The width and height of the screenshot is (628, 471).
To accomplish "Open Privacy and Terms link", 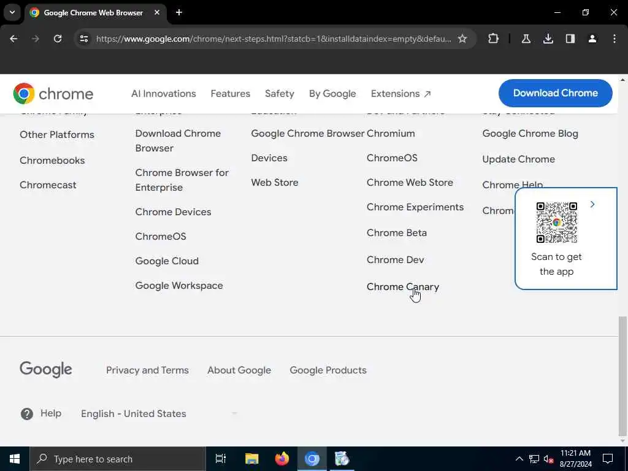I will tap(147, 370).
